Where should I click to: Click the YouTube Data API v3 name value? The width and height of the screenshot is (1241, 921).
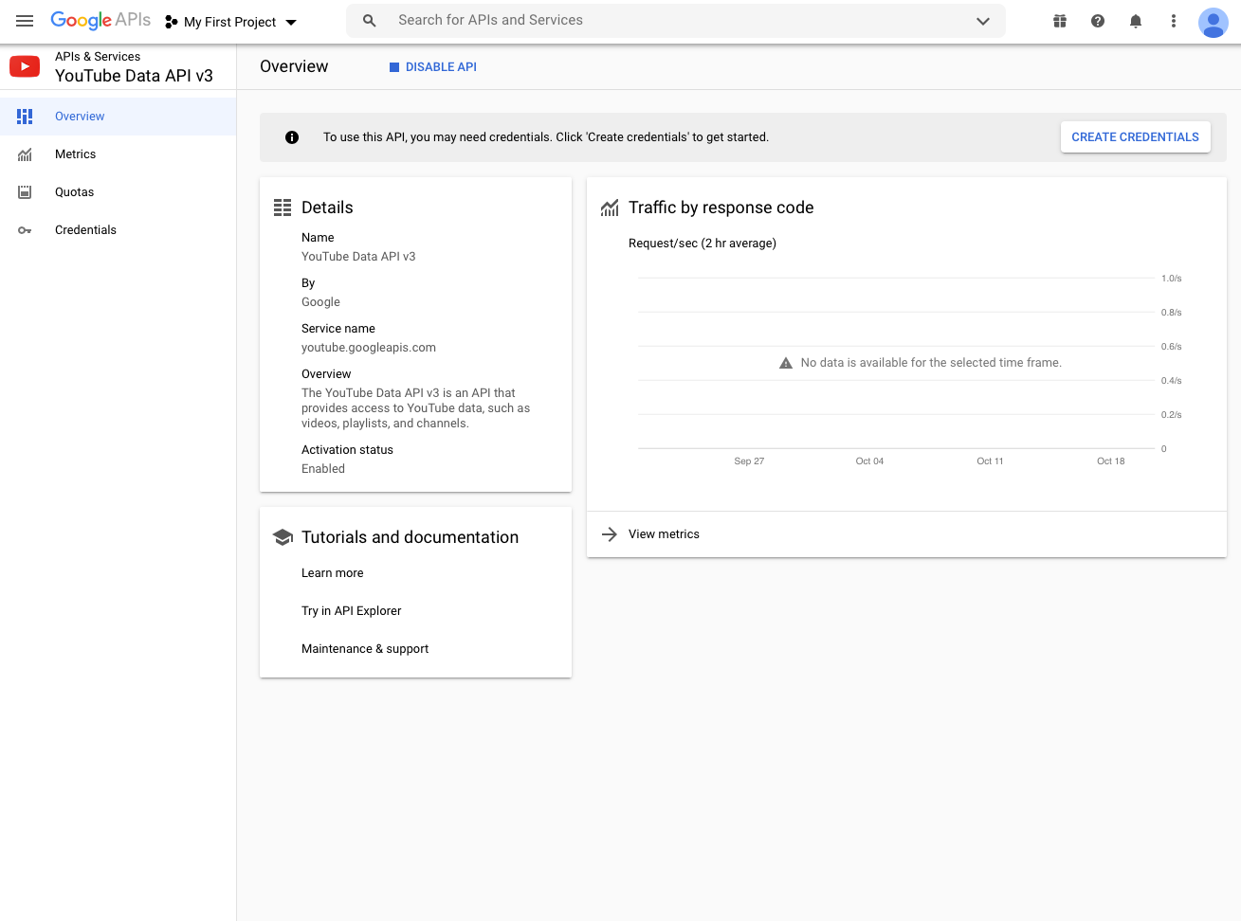click(x=358, y=257)
